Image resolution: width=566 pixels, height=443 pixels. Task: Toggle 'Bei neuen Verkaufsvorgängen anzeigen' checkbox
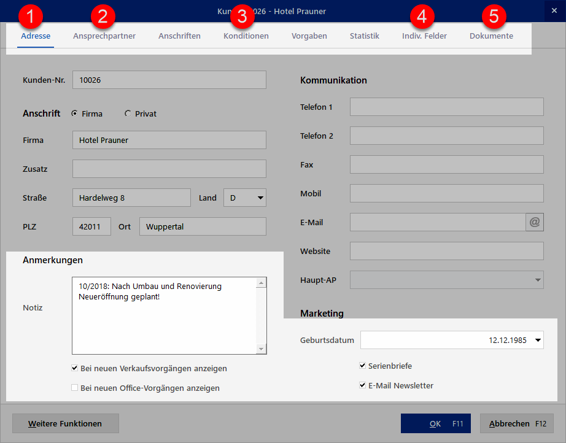tap(75, 368)
